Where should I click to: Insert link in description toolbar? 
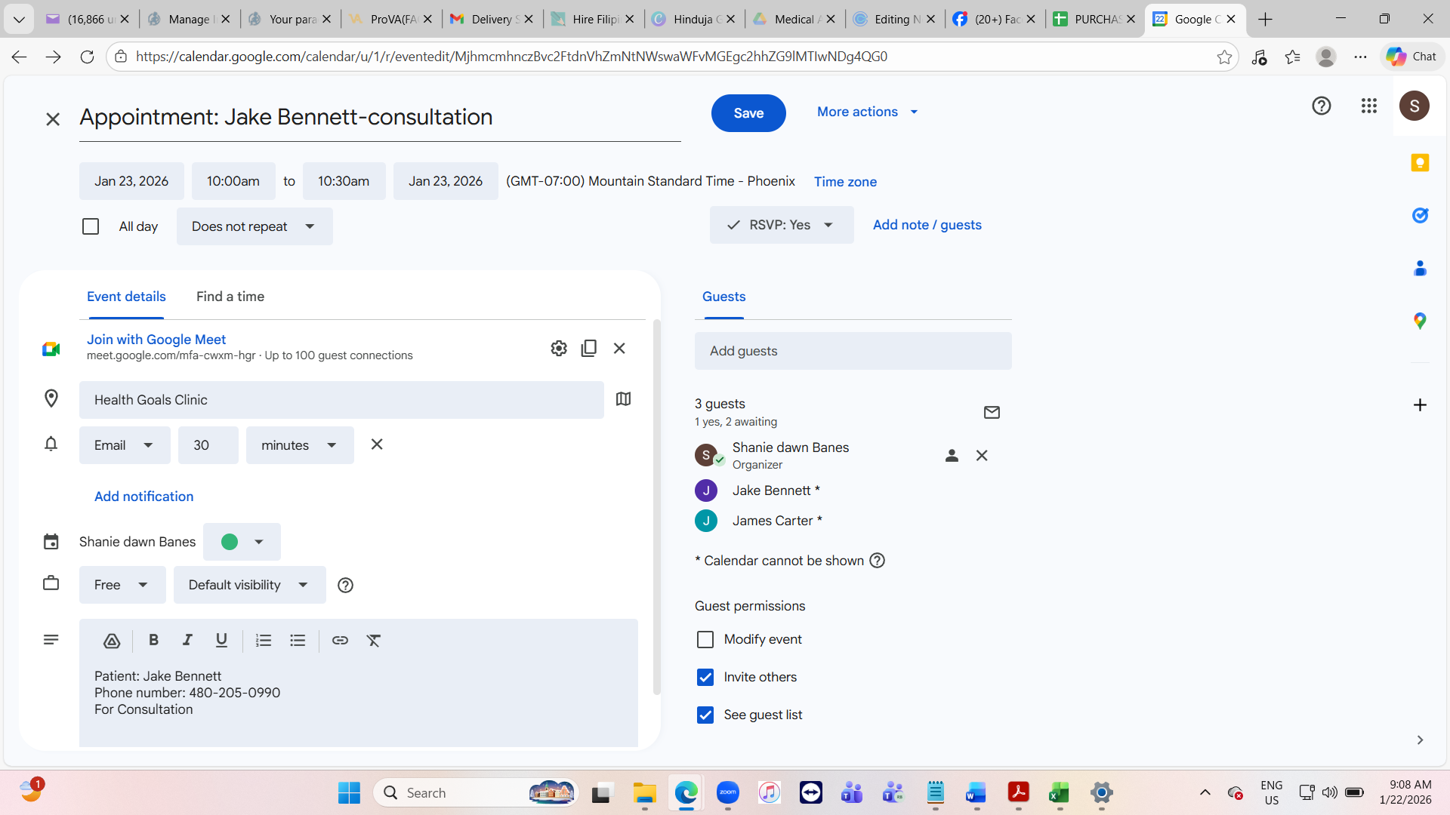[340, 641]
